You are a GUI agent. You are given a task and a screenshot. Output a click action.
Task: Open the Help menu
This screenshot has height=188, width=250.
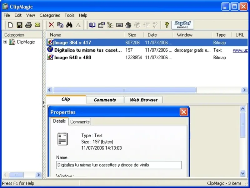coord(83,15)
